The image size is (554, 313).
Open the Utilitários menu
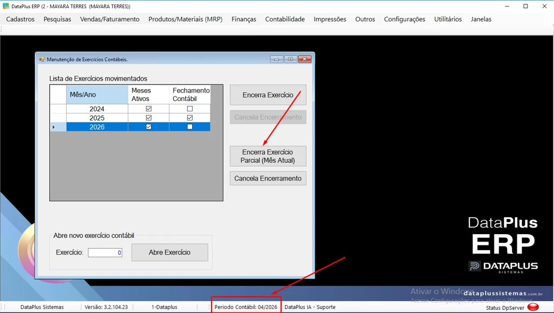447,19
